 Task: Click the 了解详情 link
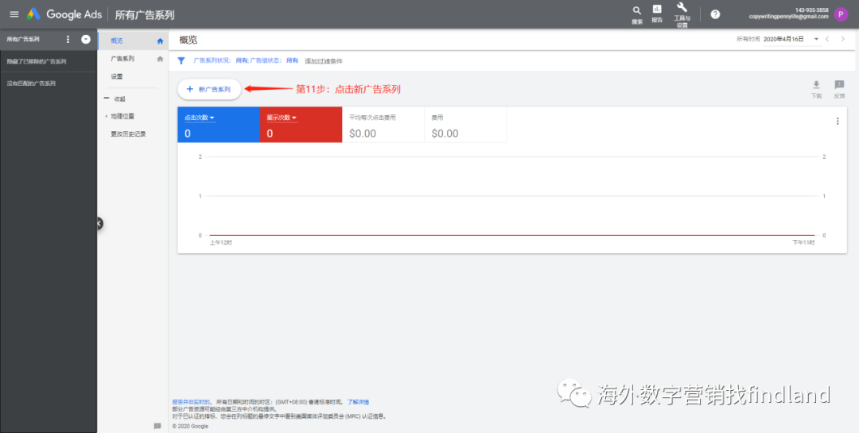point(358,402)
